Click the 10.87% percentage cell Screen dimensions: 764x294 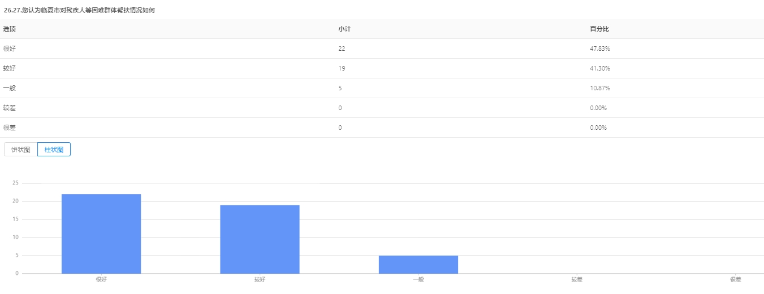(599, 88)
